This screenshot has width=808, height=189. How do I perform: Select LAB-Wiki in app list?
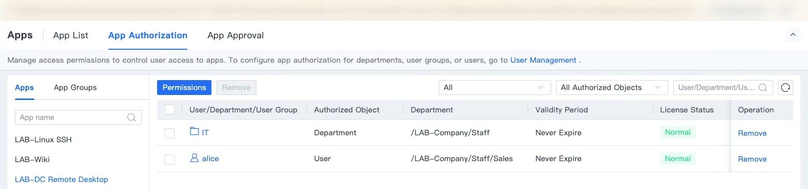pyautogui.click(x=32, y=160)
